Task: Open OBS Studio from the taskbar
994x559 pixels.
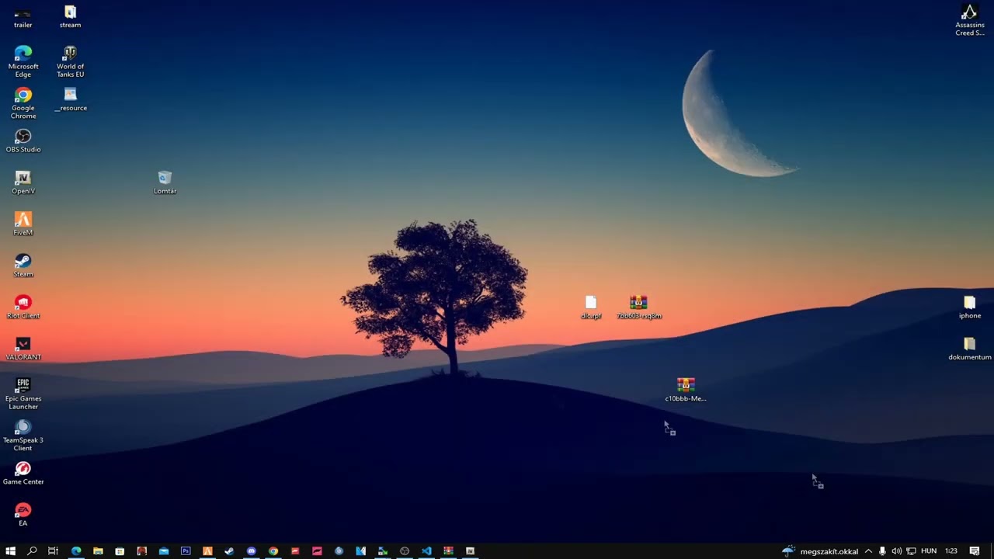Action: [x=405, y=551]
